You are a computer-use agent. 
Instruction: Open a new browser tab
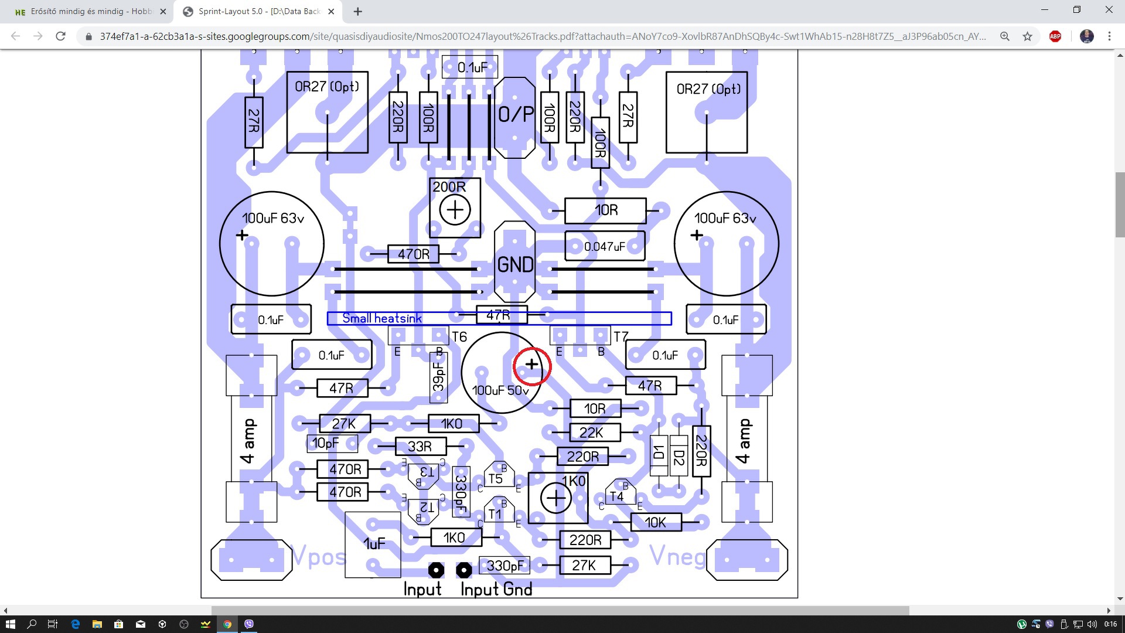[x=358, y=11]
